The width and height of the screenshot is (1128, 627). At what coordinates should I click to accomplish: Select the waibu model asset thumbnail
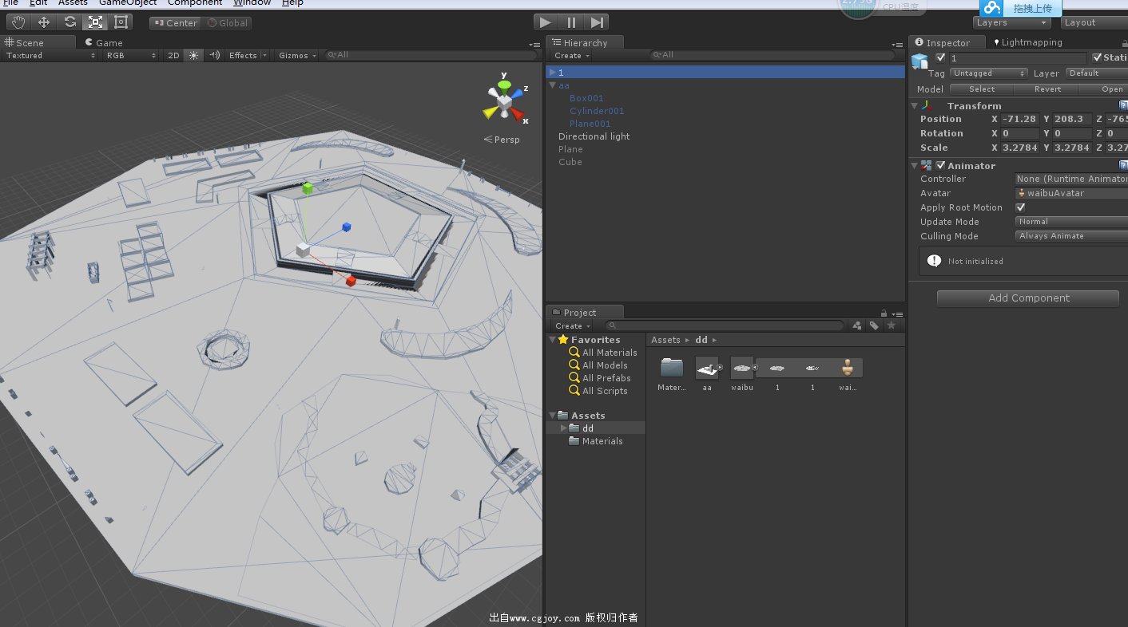coord(742,368)
